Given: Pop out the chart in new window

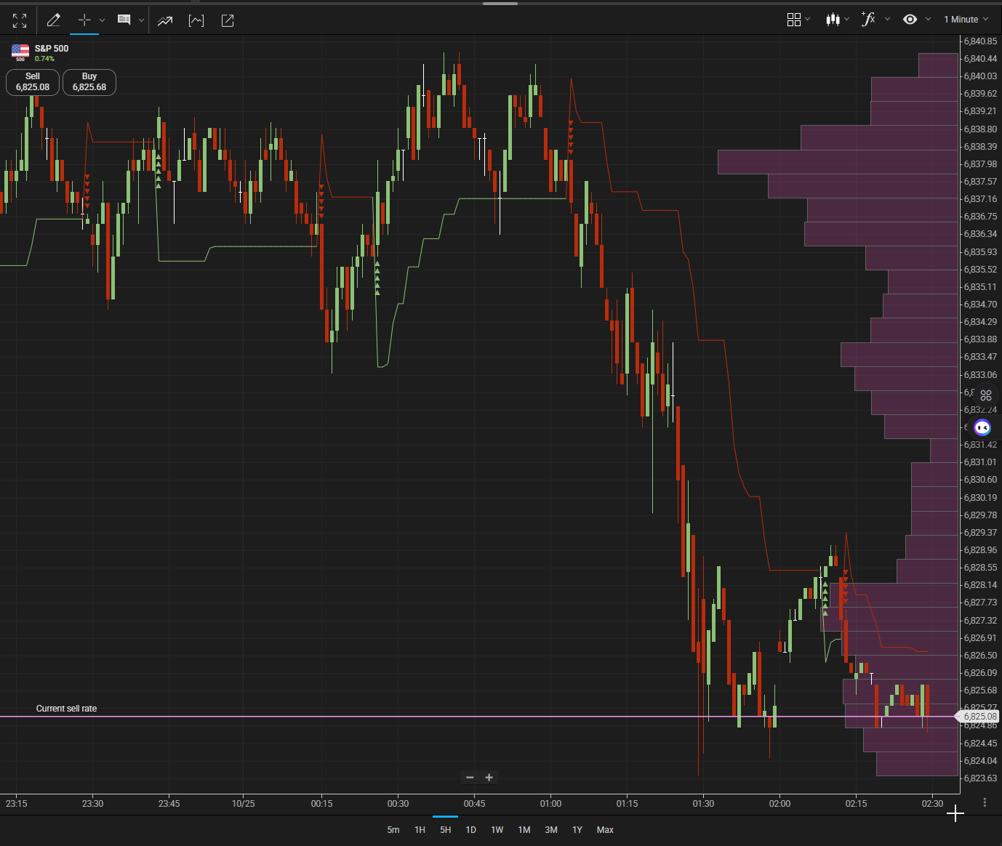Looking at the screenshot, I should click(228, 20).
